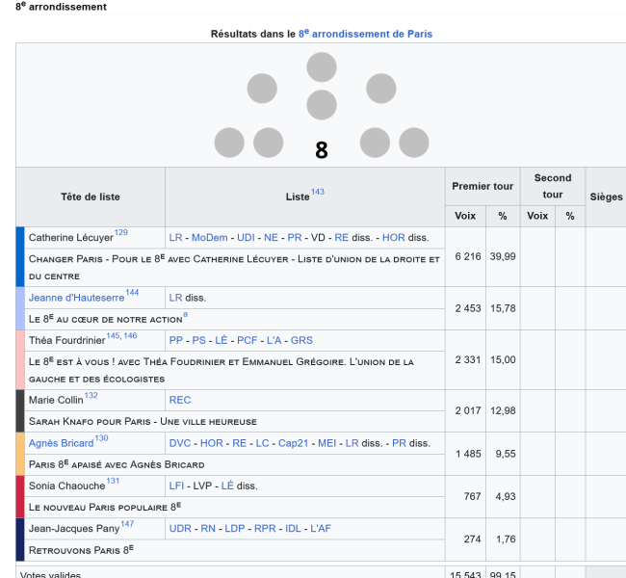Viewport: 626px width, 578px height.
Task: Open the 8e arrondissement de Paris link
Action: point(365,34)
